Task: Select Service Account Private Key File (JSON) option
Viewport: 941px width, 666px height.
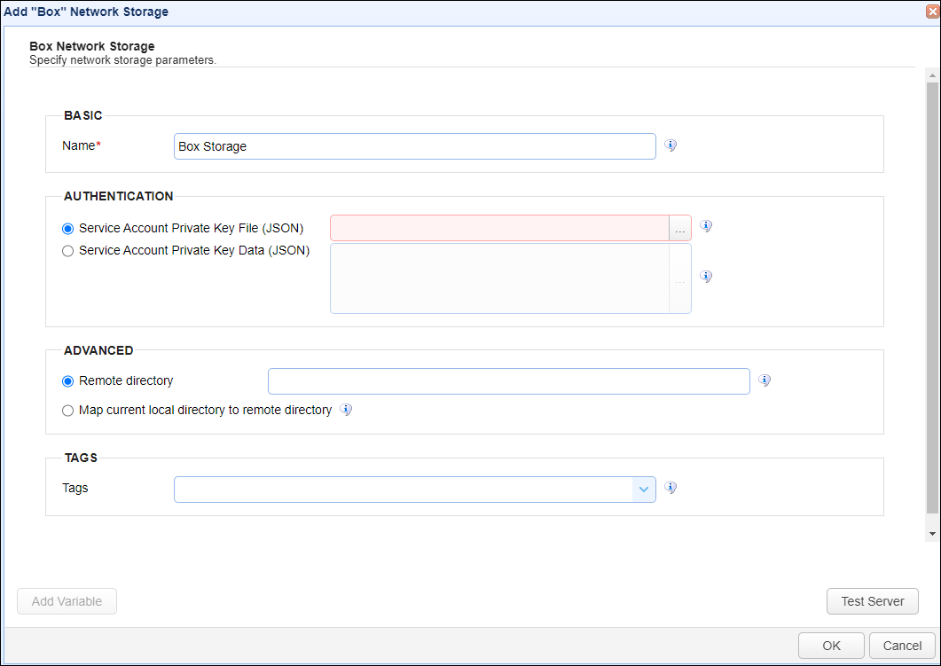Action: [67, 229]
